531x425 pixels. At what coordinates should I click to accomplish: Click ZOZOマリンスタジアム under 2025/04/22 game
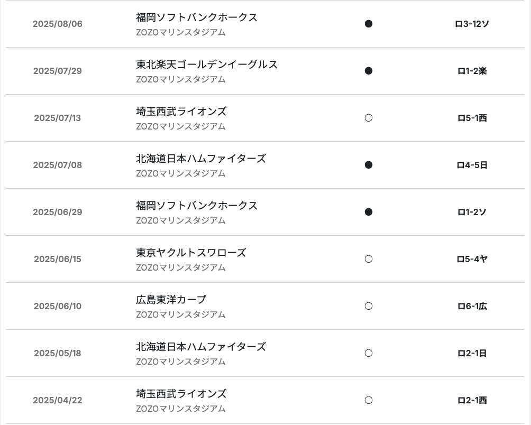click(180, 409)
